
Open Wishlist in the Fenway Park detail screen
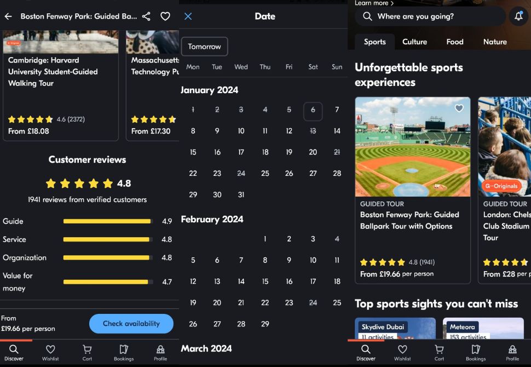(50, 353)
